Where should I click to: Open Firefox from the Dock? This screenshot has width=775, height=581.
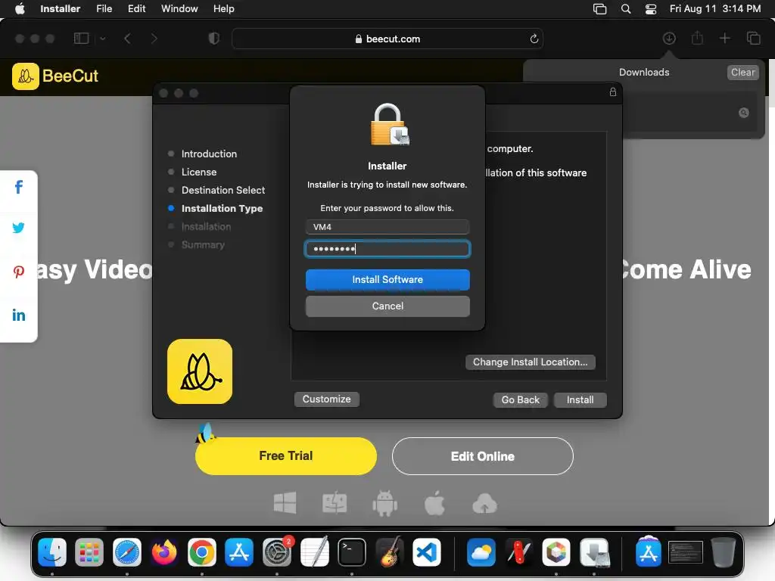pos(164,551)
